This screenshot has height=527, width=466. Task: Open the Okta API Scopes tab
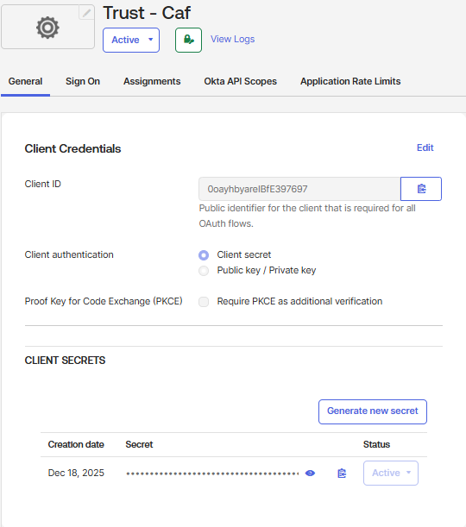[241, 81]
